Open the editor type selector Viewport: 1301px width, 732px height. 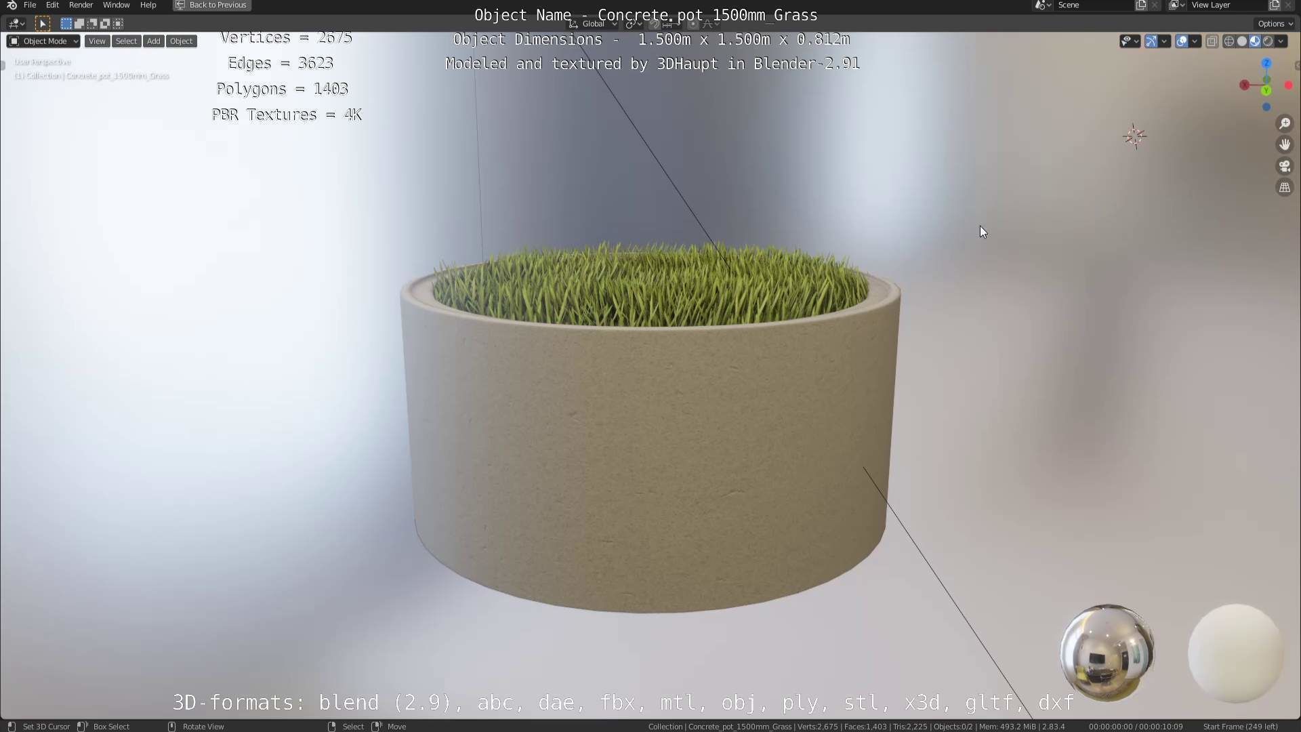[16, 24]
